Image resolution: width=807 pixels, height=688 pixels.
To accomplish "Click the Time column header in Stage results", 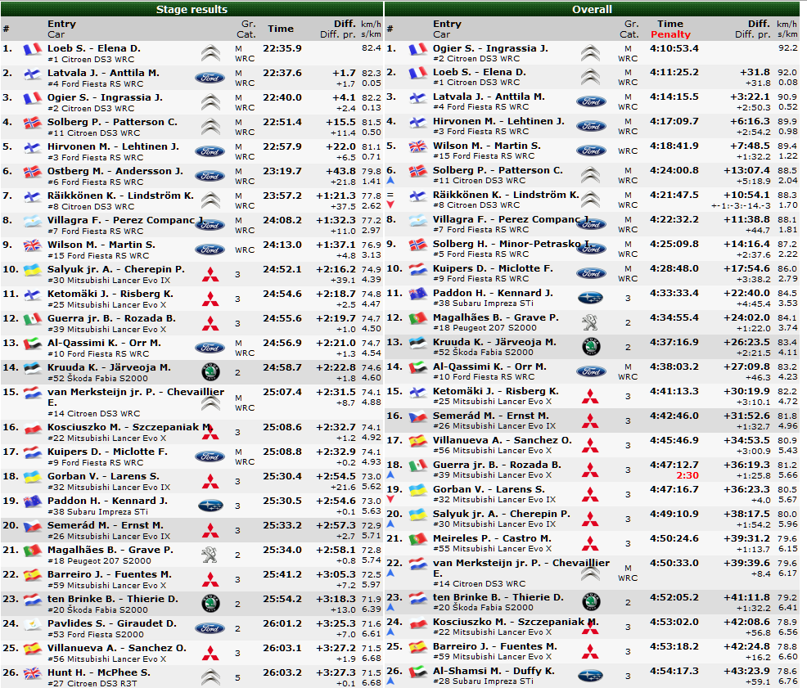I will (280, 29).
